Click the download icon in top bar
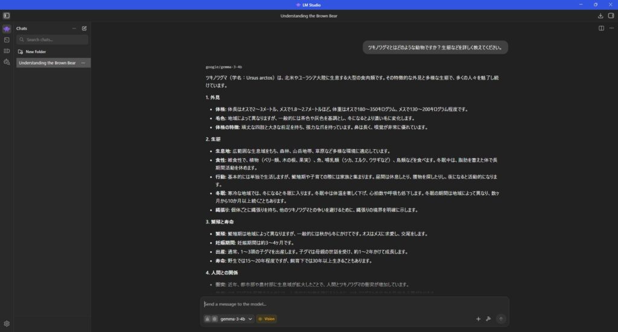Image resolution: width=618 pixels, height=332 pixels. (600, 16)
